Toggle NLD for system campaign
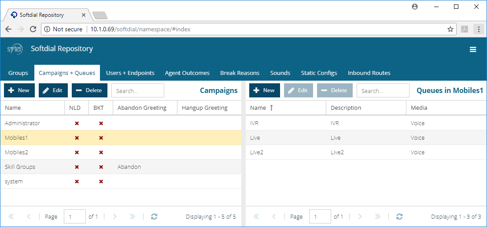This screenshot has height=227, width=487. coord(77,181)
